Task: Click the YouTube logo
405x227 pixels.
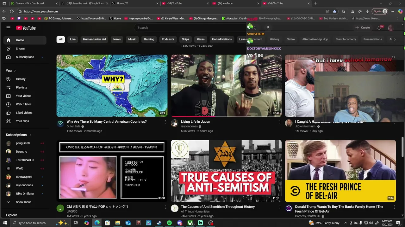Action: pos(26,28)
